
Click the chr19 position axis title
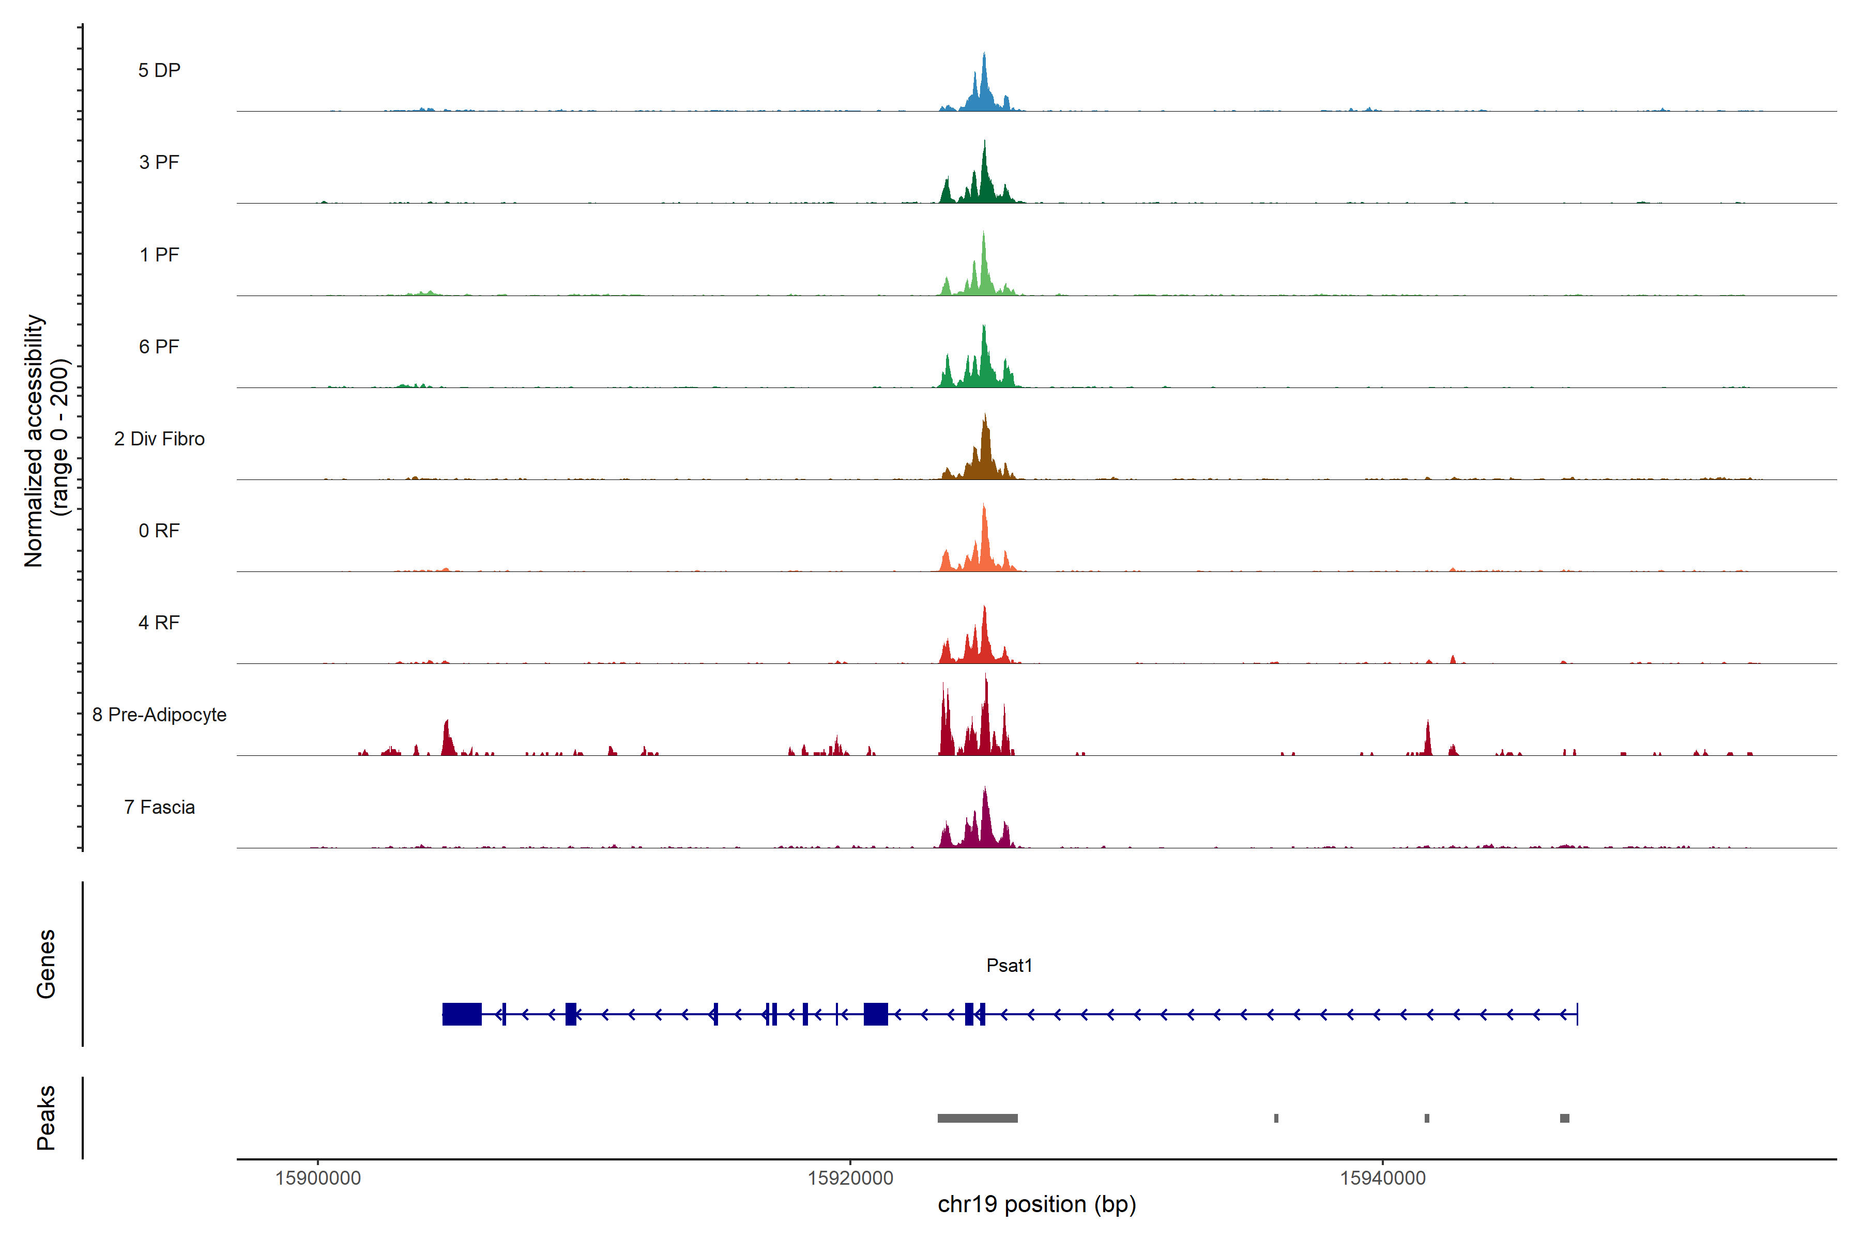coord(1036,1204)
